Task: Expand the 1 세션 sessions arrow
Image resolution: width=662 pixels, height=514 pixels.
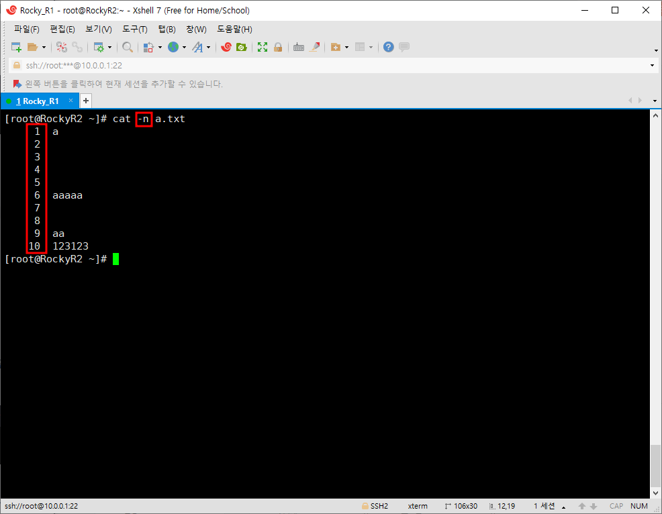Action: pyautogui.click(x=563, y=507)
